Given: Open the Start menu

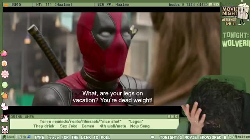Looking at the screenshot, I should (8, 137).
